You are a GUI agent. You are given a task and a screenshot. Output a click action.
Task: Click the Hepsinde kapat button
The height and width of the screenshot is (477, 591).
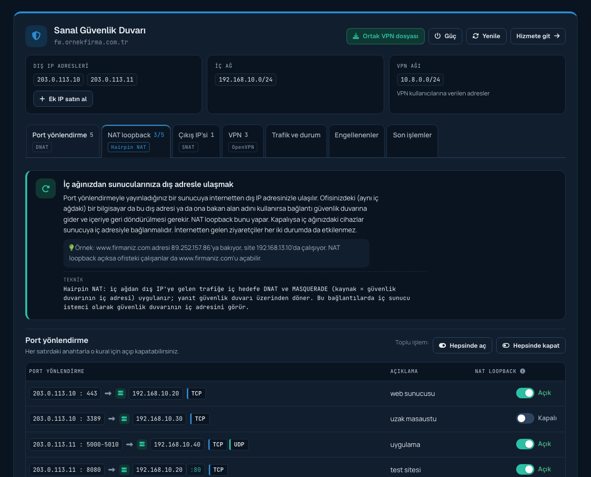pyautogui.click(x=531, y=346)
